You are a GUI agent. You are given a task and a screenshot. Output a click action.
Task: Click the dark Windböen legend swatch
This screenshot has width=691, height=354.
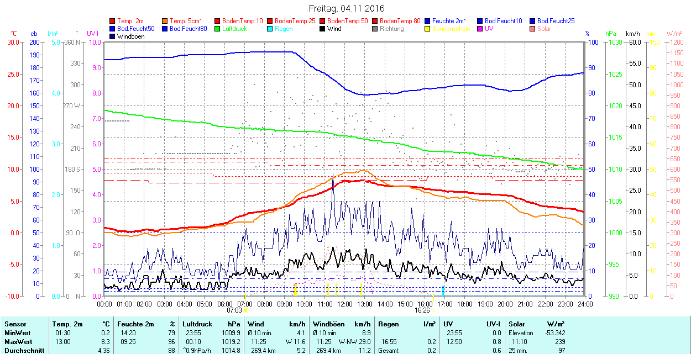click(113, 36)
